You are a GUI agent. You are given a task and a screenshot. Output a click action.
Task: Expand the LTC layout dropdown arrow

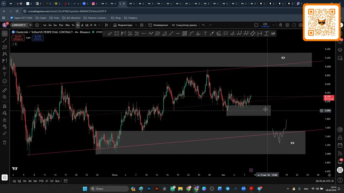[273, 25]
